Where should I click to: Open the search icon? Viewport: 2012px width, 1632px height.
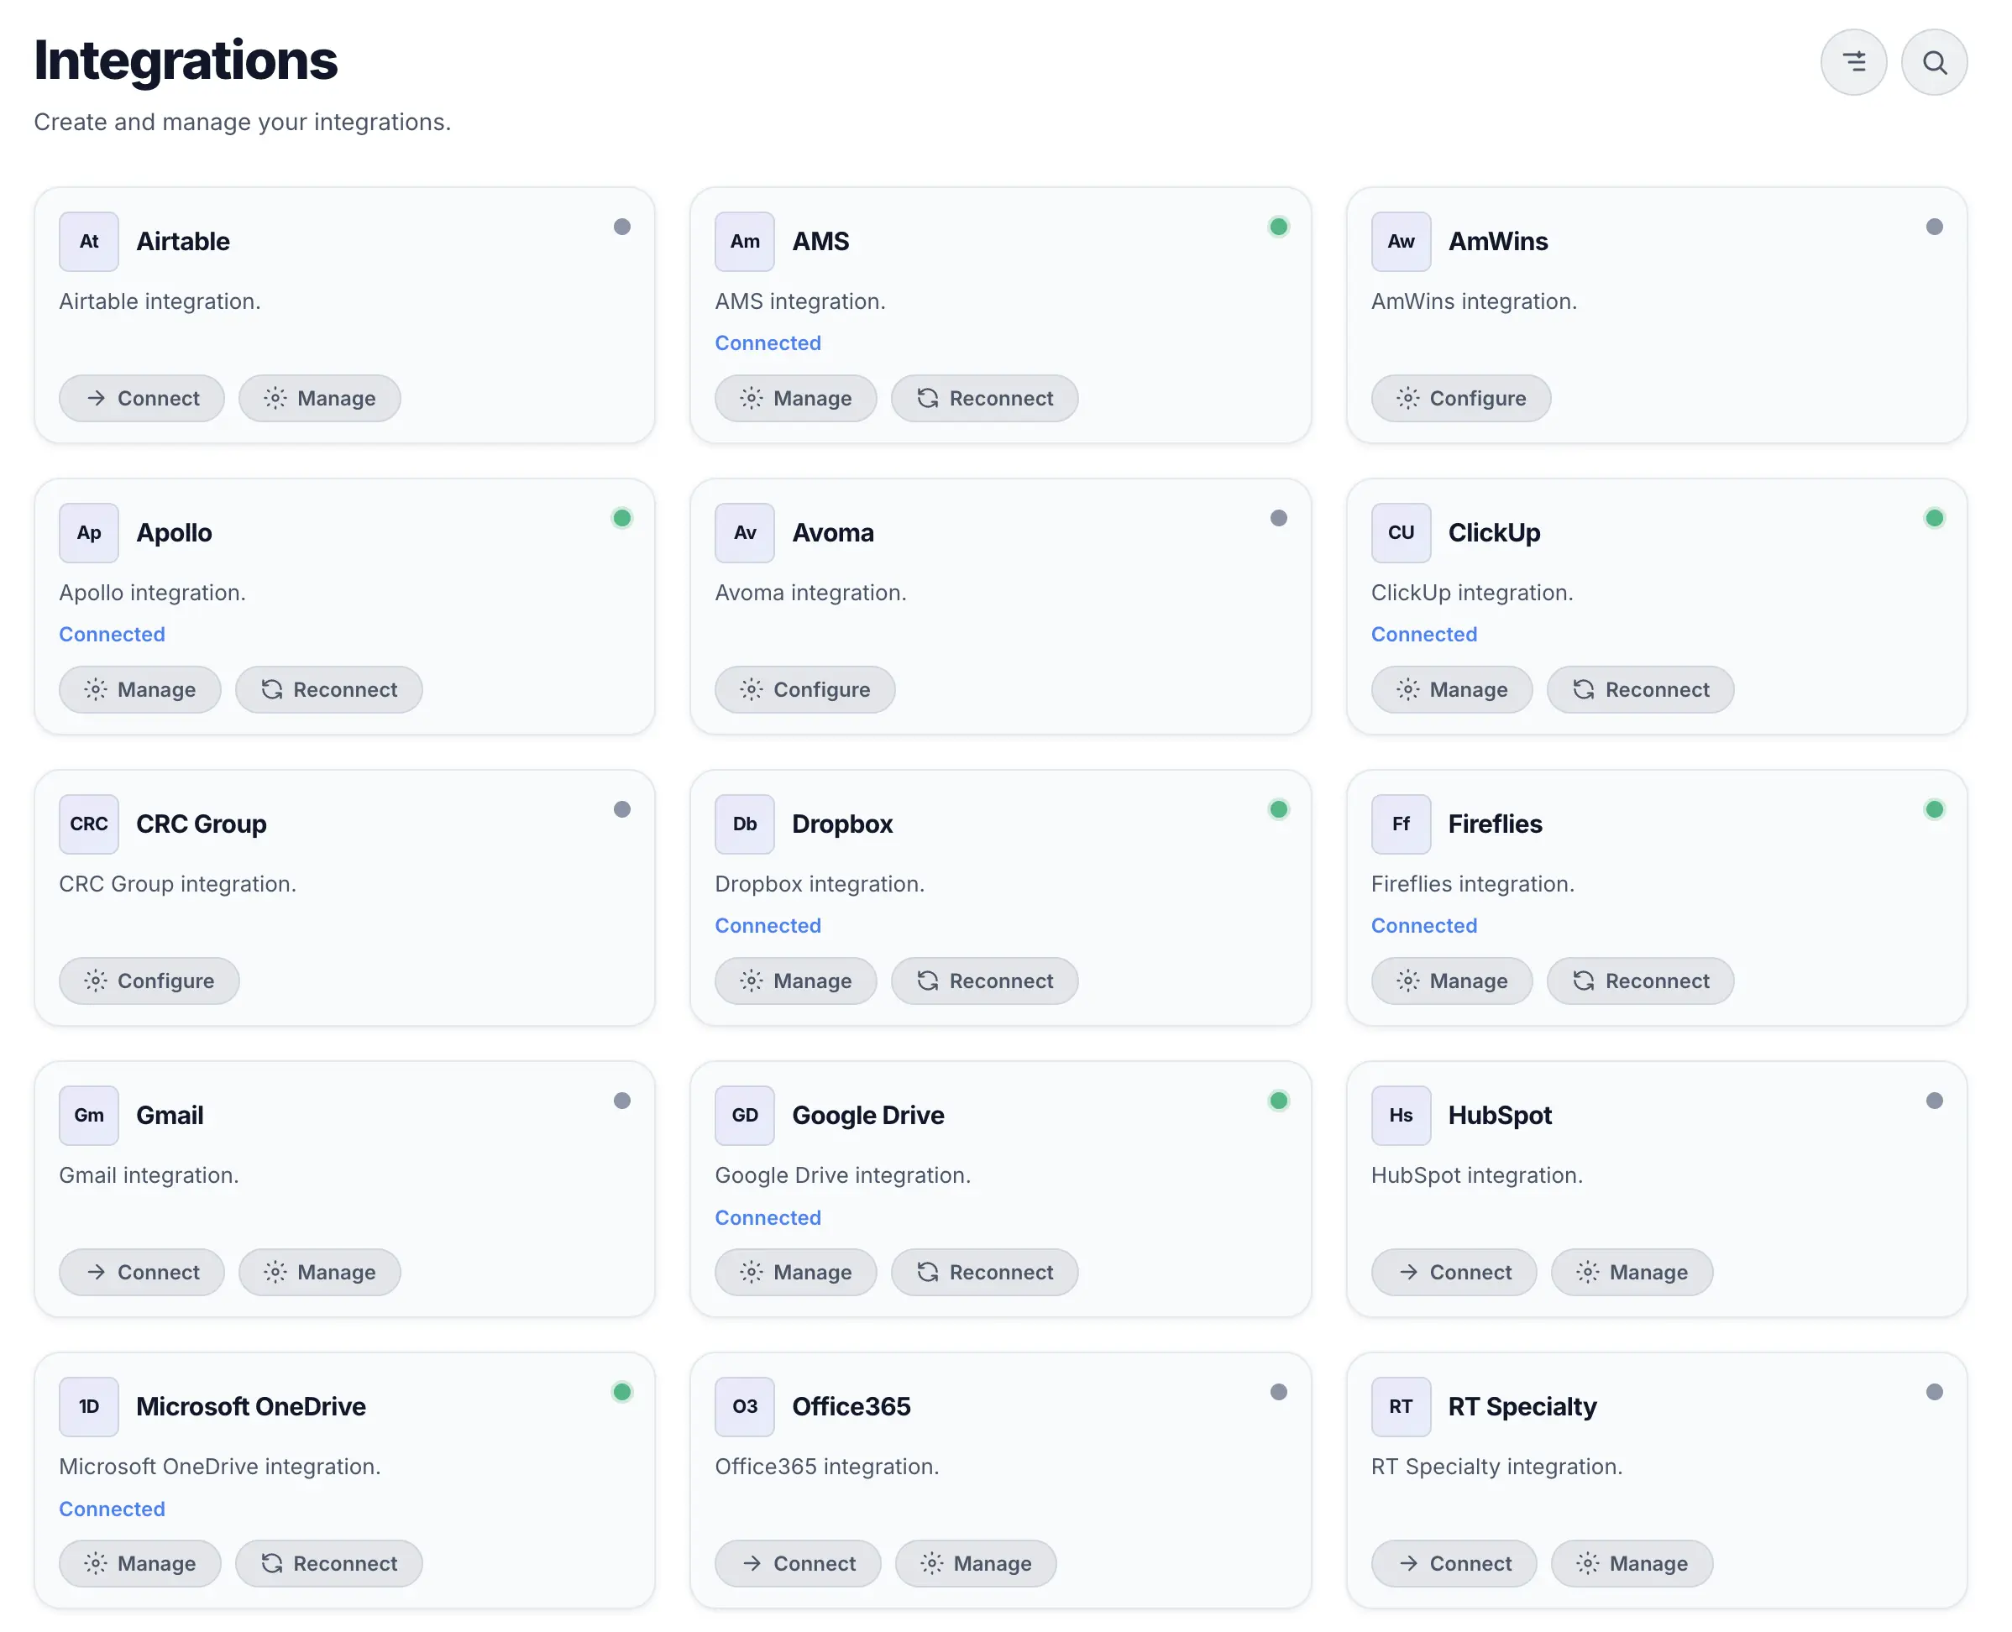point(1933,61)
